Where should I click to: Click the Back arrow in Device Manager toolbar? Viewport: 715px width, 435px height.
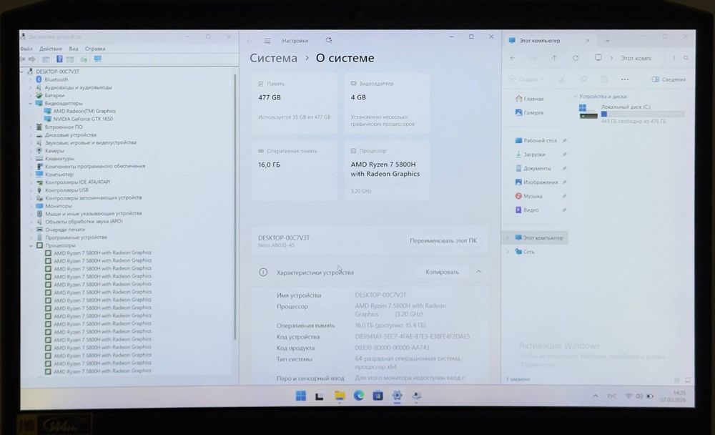click(x=23, y=59)
